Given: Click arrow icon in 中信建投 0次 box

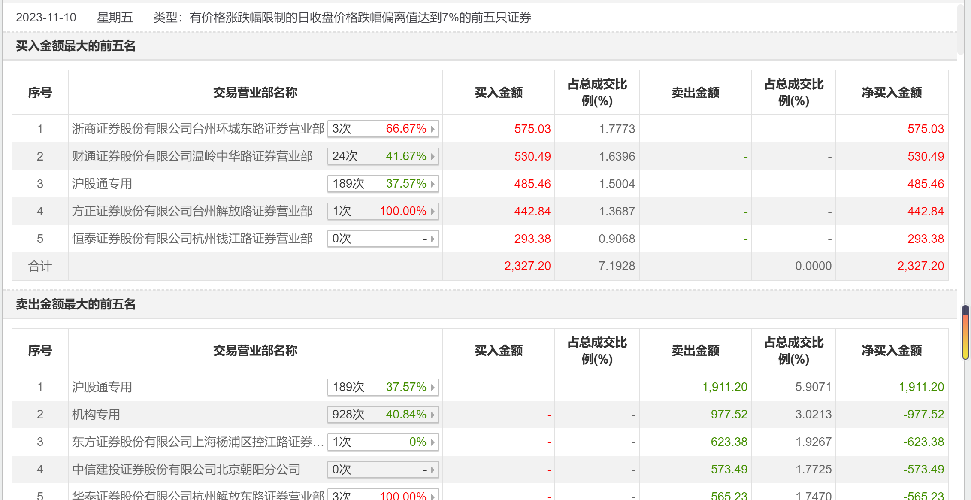Looking at the screenshot, I should coord(433,470).
